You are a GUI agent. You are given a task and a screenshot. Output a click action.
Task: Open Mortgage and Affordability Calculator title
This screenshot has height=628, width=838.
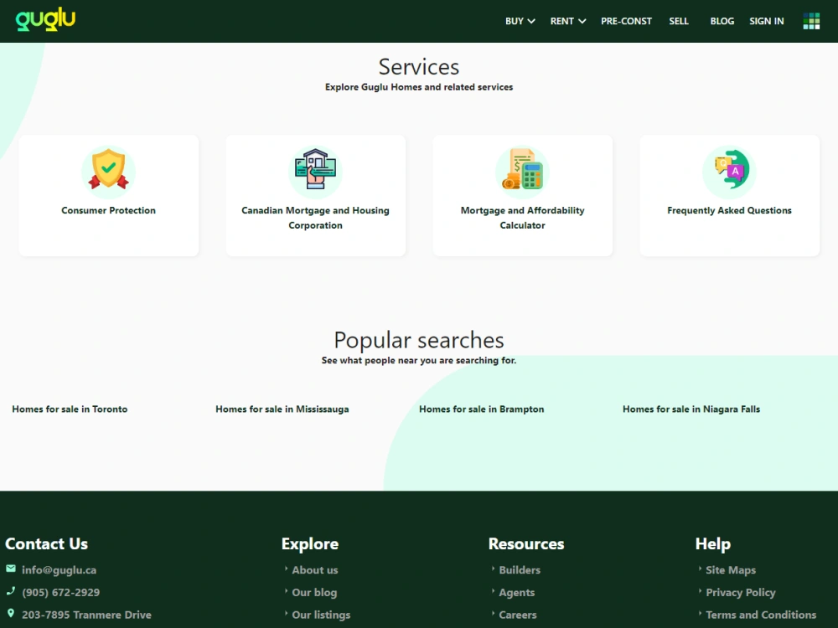tap(522, 218)
